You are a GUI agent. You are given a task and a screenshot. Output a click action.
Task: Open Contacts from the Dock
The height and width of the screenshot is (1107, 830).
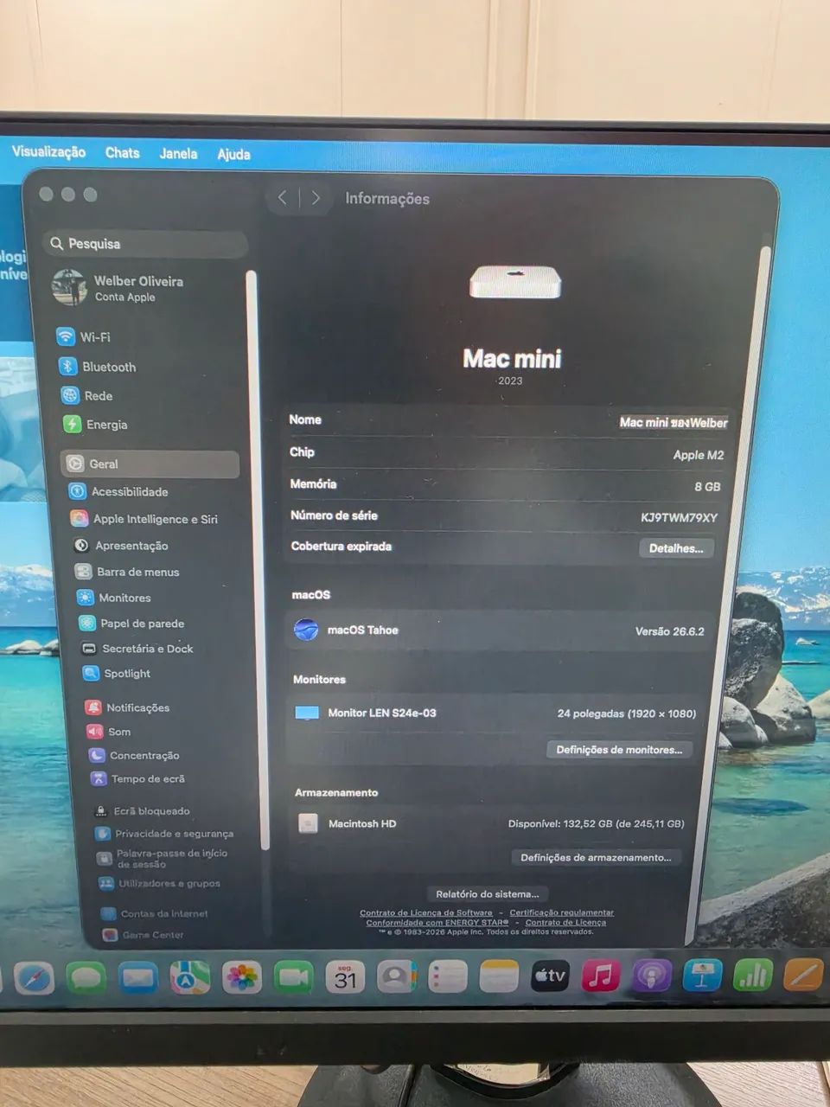pyautogui.click(x=397, y=977)
